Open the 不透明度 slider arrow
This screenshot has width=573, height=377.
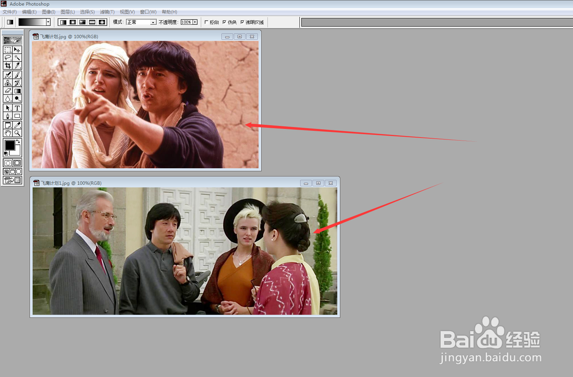tap(195, 22)
